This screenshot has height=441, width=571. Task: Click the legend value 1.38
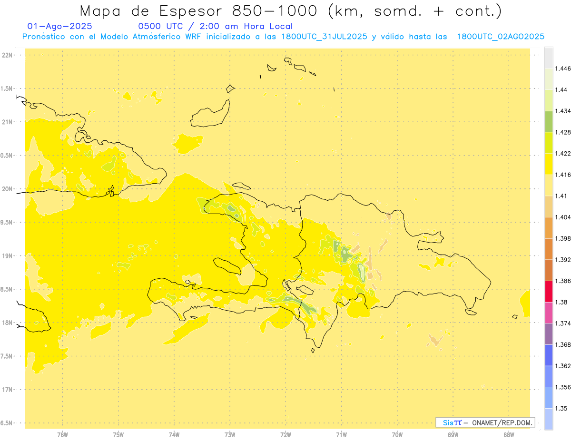point(562,302)
